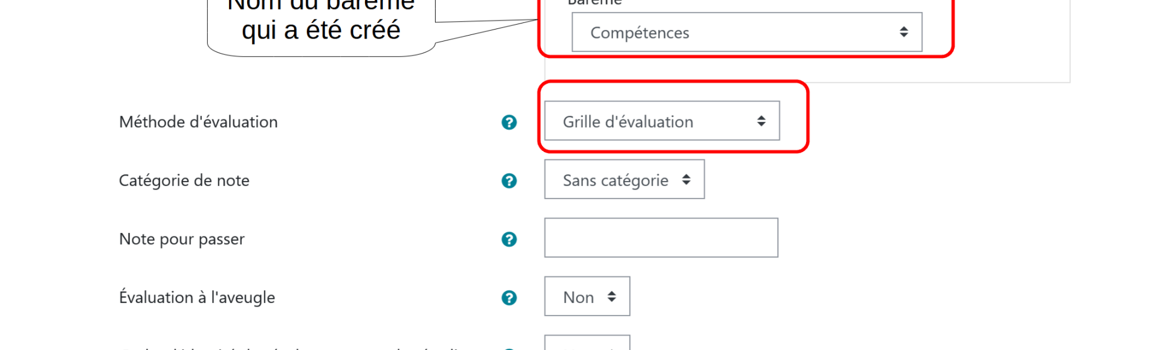Image resolution: width=1160 pixels, height=350 pixels.
Task: Click the arrows icon in Grille d'évaluation selector
Action: click(761, 121)
